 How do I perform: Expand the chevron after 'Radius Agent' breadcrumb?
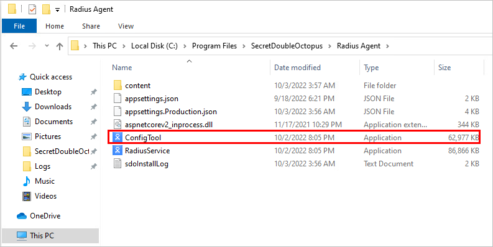[x=387, y=46]
